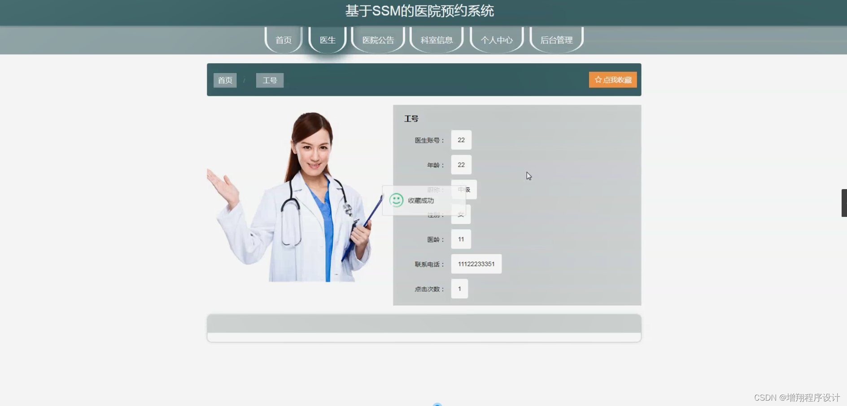This screenshot has width=847, height=406.
Task: Click the star icon on 点我收藏 button
Action: [598, 79]
